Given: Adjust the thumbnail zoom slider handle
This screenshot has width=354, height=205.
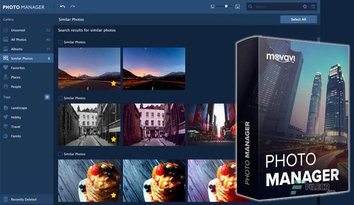Looking at the screenshot, I should (226, 6).
